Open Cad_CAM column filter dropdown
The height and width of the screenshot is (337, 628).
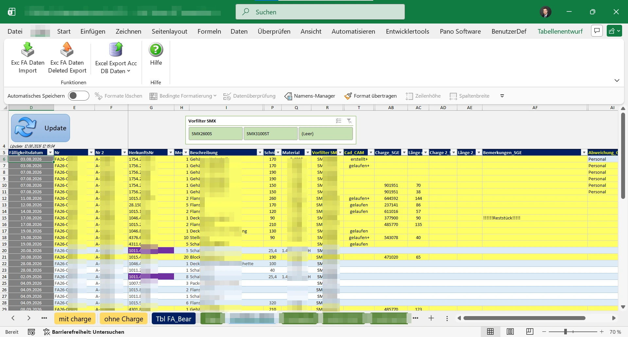coord(371,152)
